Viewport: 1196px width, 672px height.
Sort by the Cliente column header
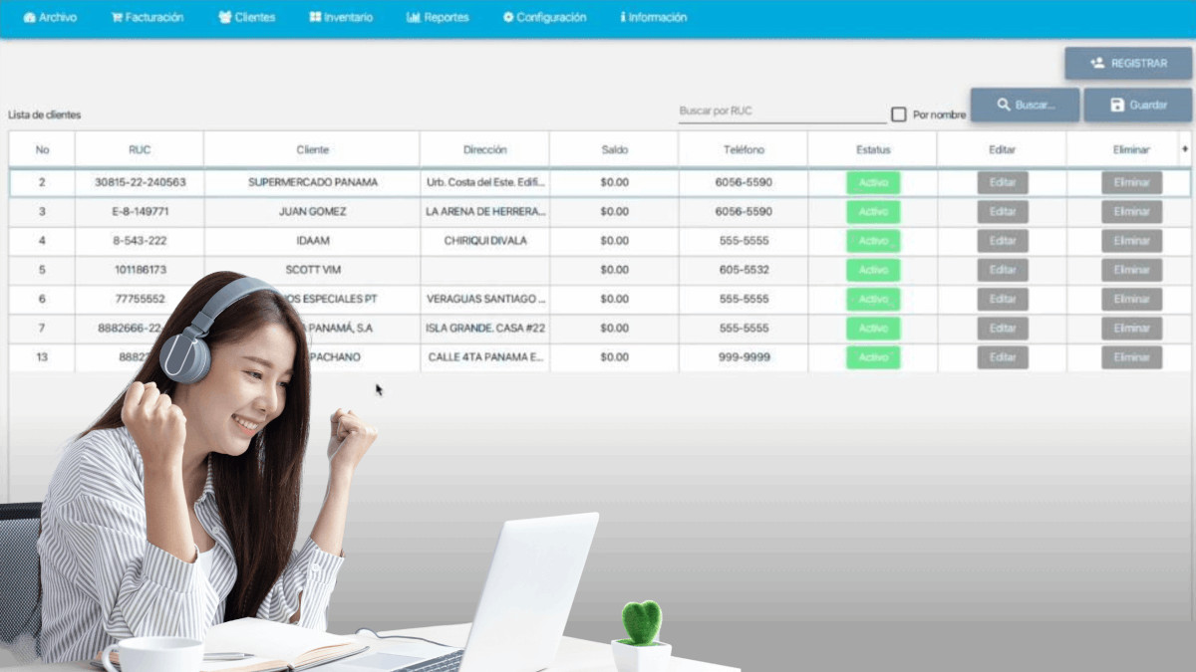(x=312, y=149)
